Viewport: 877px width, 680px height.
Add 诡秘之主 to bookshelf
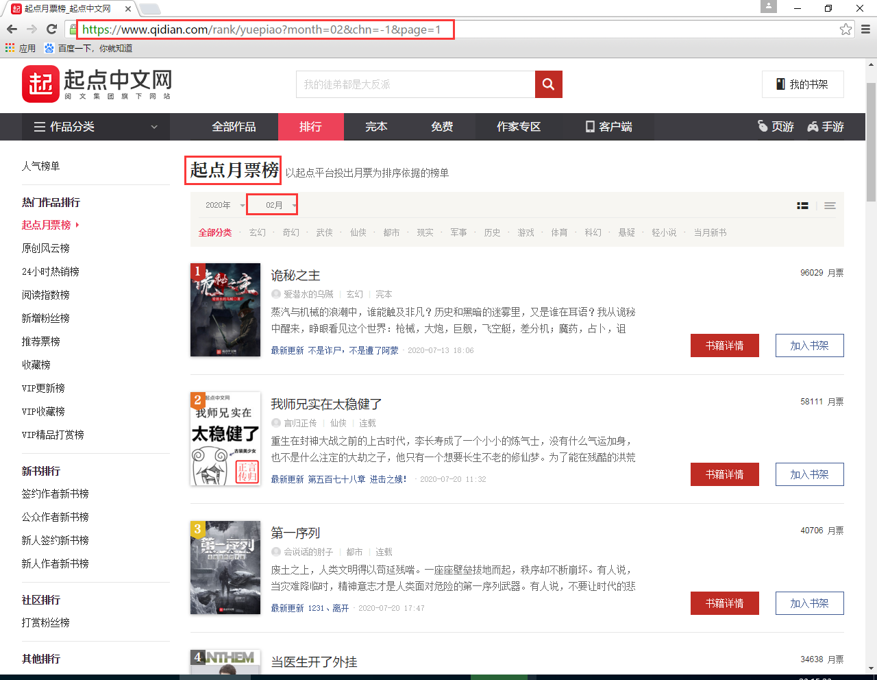pyautogui.click(x=809, y=345)
